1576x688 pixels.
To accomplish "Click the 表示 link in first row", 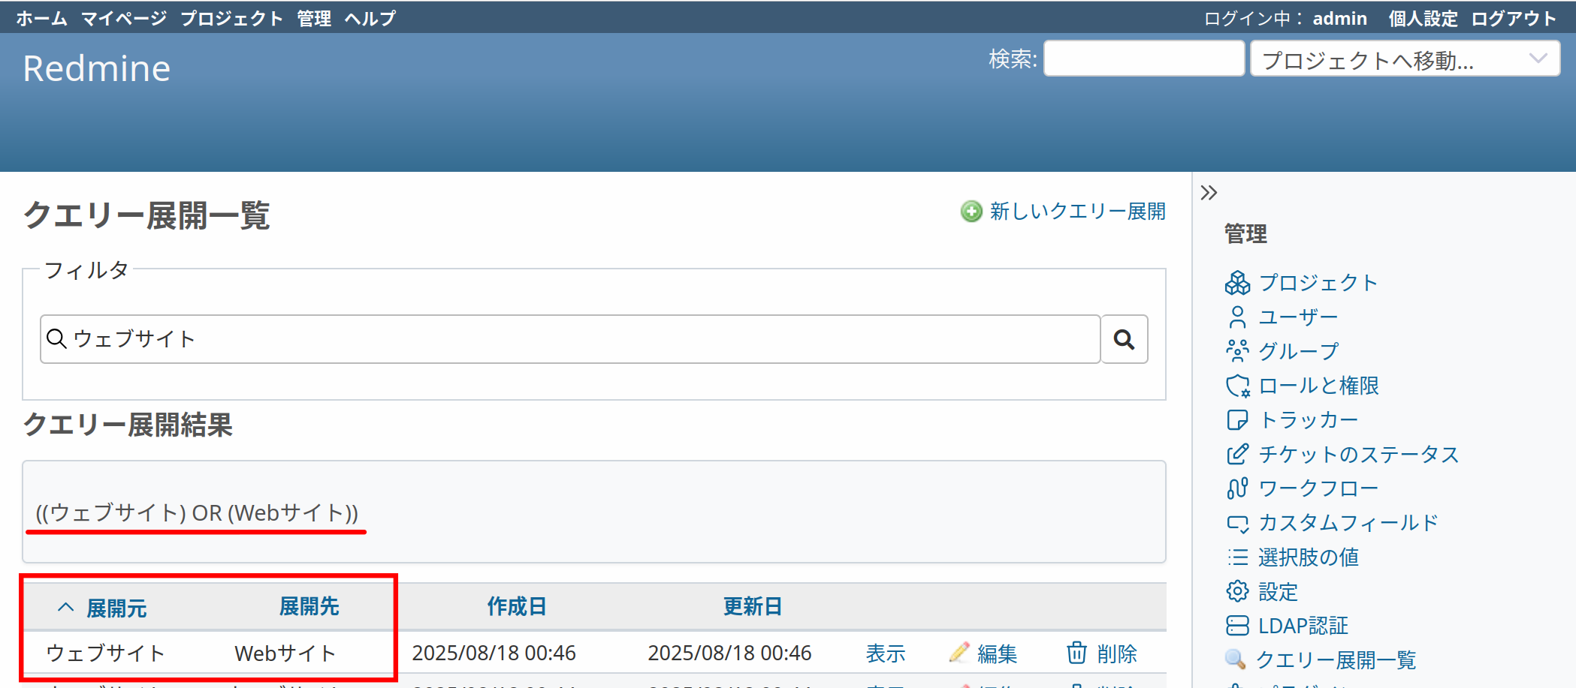I will click(886, 653).
